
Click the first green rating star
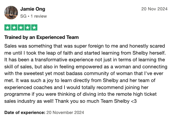click(x=8, y=27)
